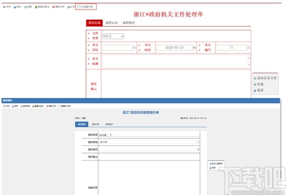Click 保存 in the red form's action panel
Image resolution: width=287 pixels, height=195 pixels.
[x=259, y=90]
